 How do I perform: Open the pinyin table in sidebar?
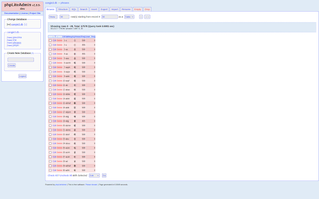pyautogui.click(x=16, y=45)
